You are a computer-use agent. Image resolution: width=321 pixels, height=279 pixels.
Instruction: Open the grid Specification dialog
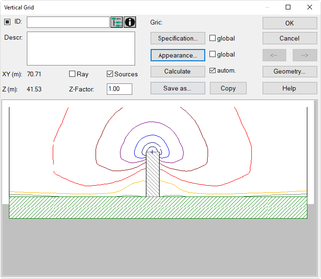[178, 38]
